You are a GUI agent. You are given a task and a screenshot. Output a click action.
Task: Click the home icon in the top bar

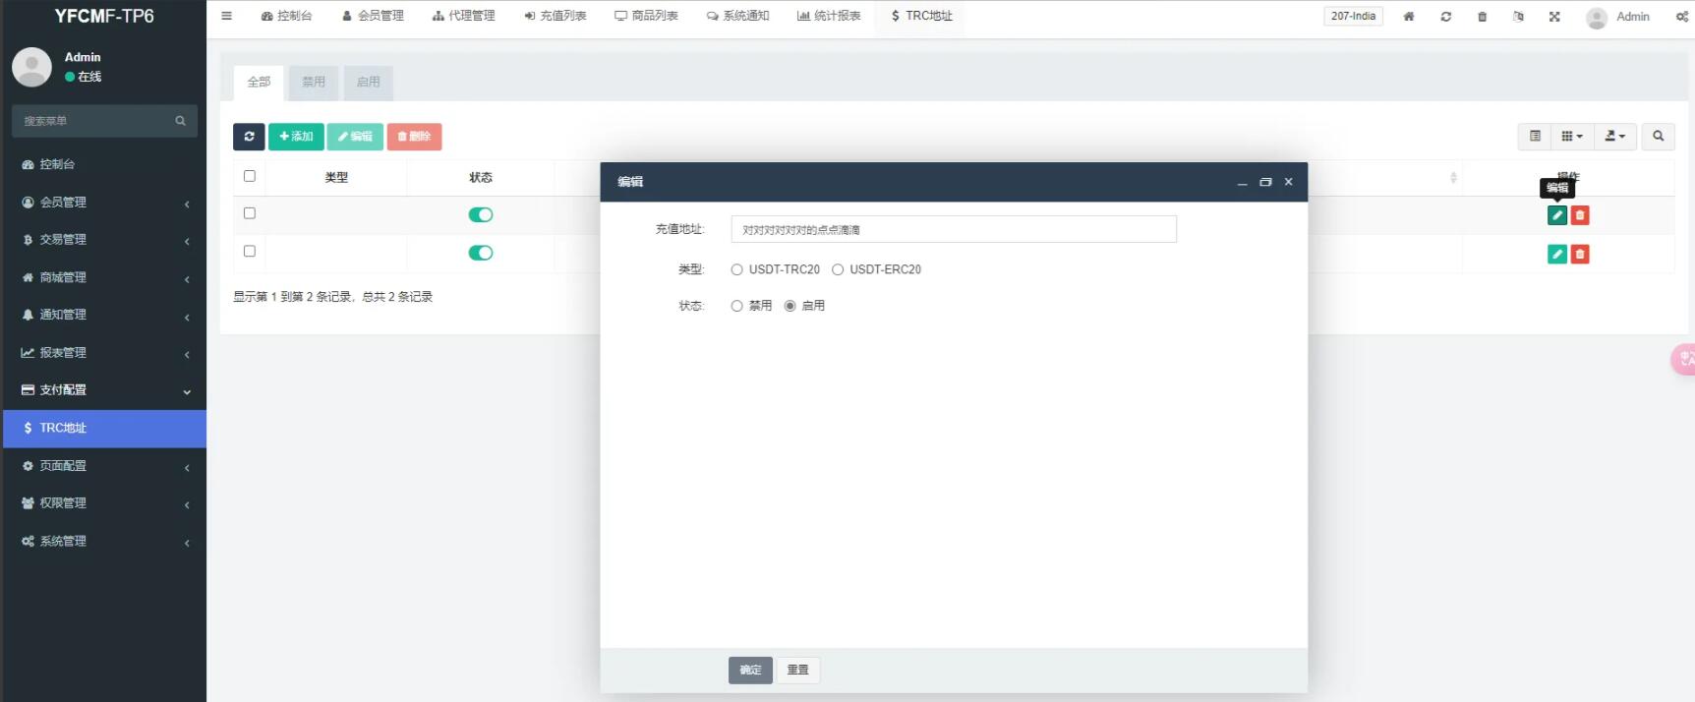pyautogui.click(x=1409, y=17)
